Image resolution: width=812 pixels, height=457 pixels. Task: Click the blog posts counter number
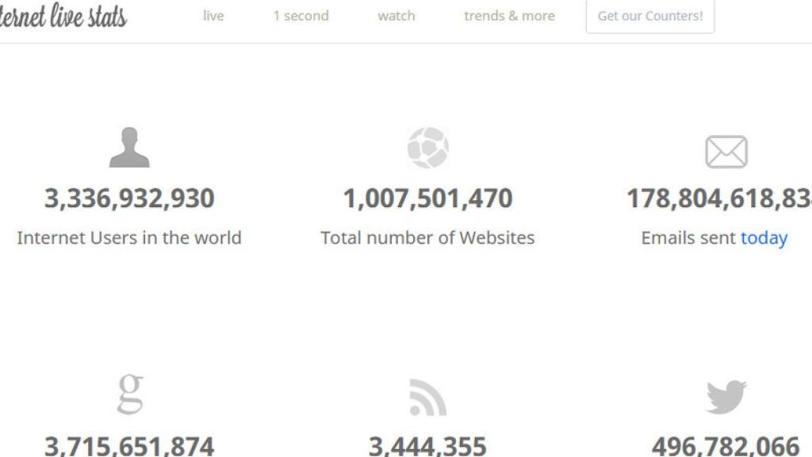click(x=428, y=445)
